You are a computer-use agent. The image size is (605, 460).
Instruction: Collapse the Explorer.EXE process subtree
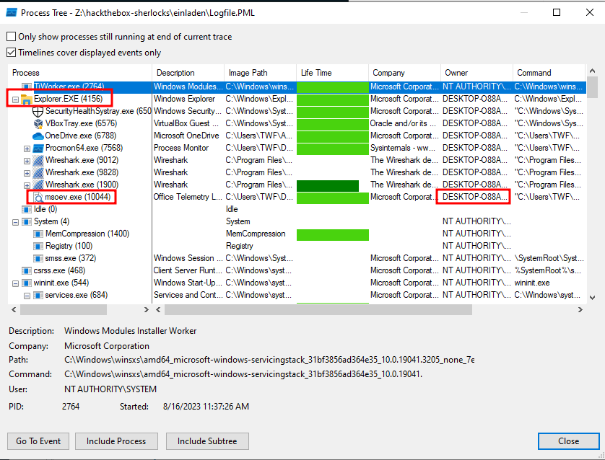[x=17, y=99]
